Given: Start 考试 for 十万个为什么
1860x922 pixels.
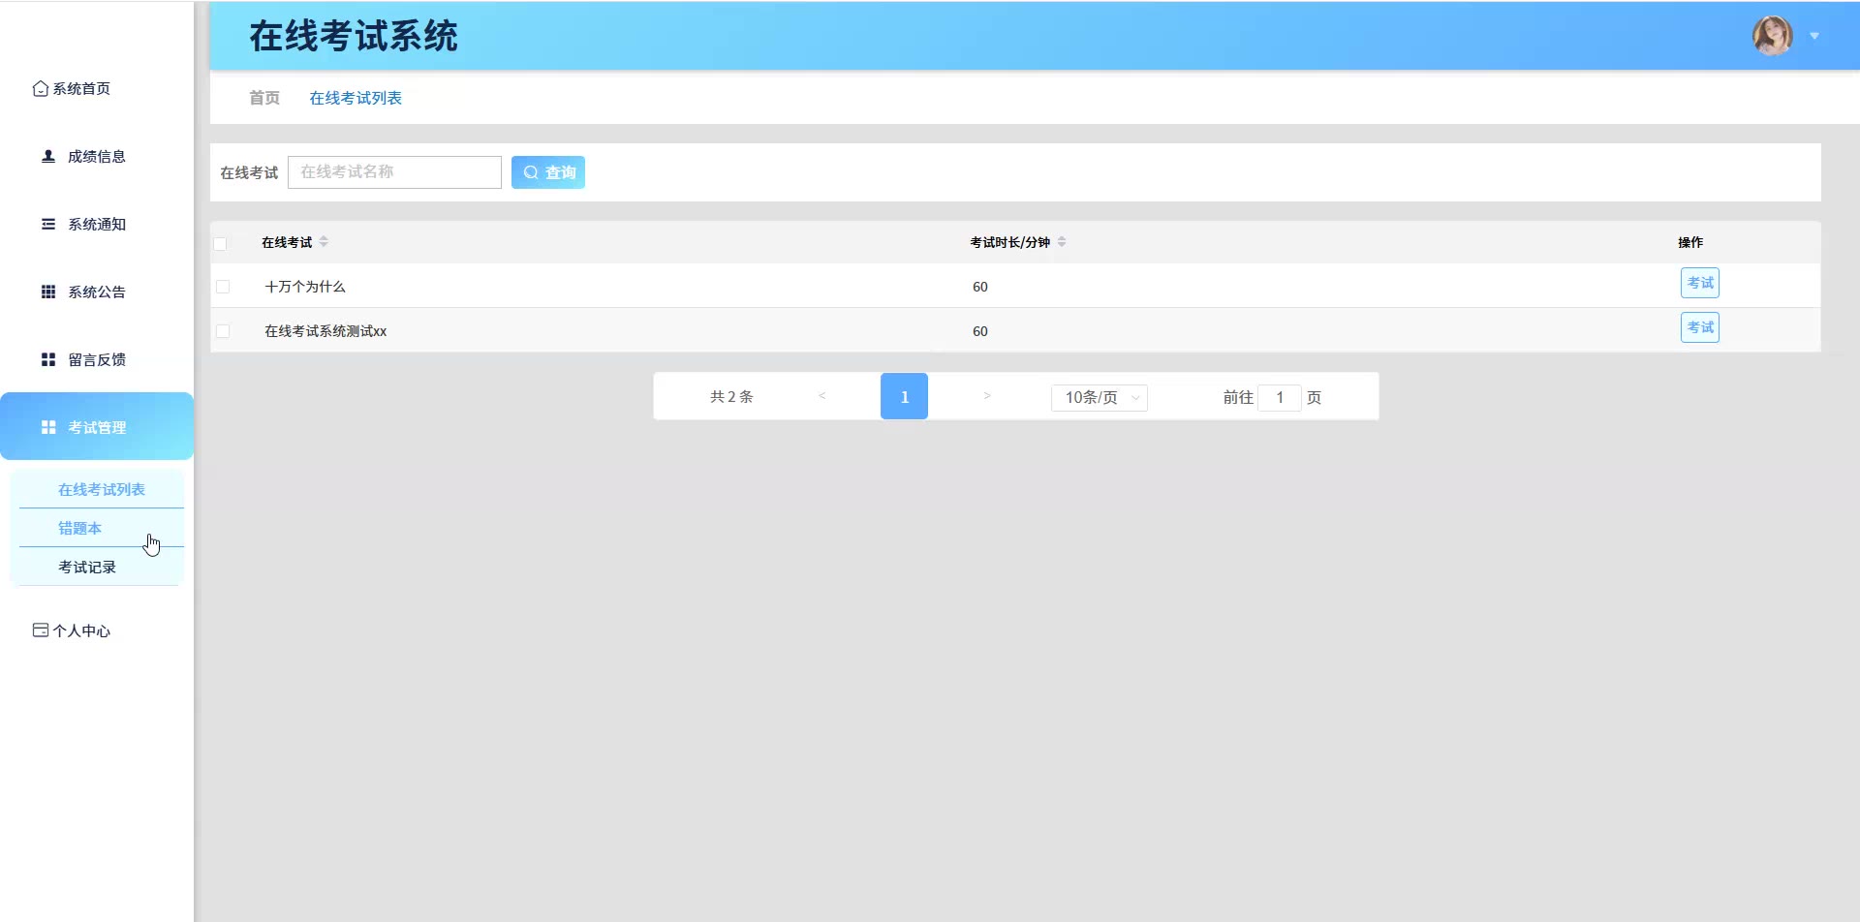Looking at the screenshot, I should (1700, 283).
